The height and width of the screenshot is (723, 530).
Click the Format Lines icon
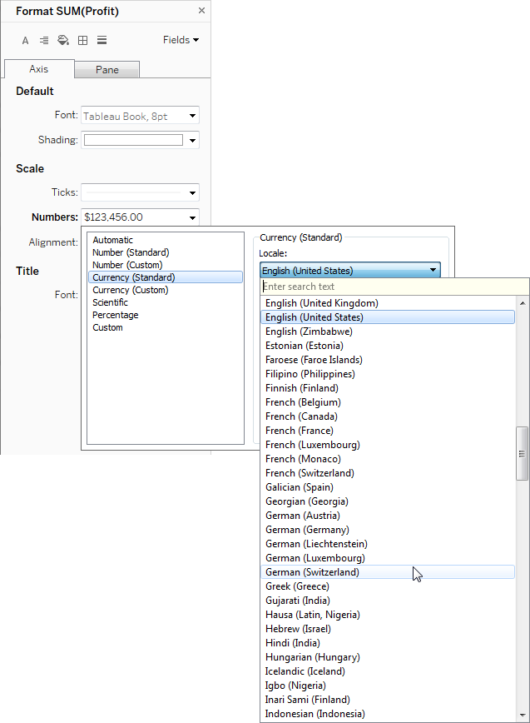(102, 40)
